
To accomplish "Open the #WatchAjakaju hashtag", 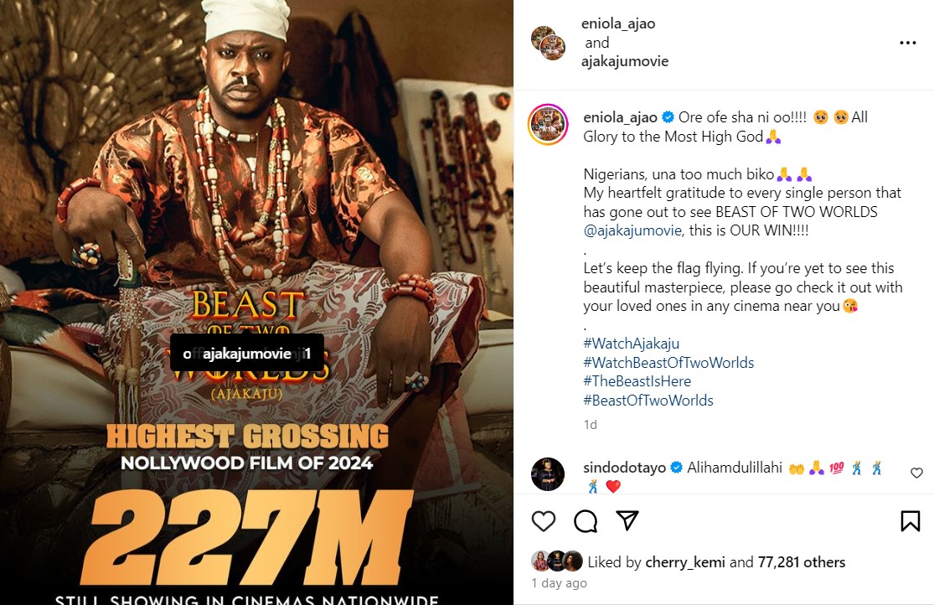I will pyautogui.click(x=632, y=344).
